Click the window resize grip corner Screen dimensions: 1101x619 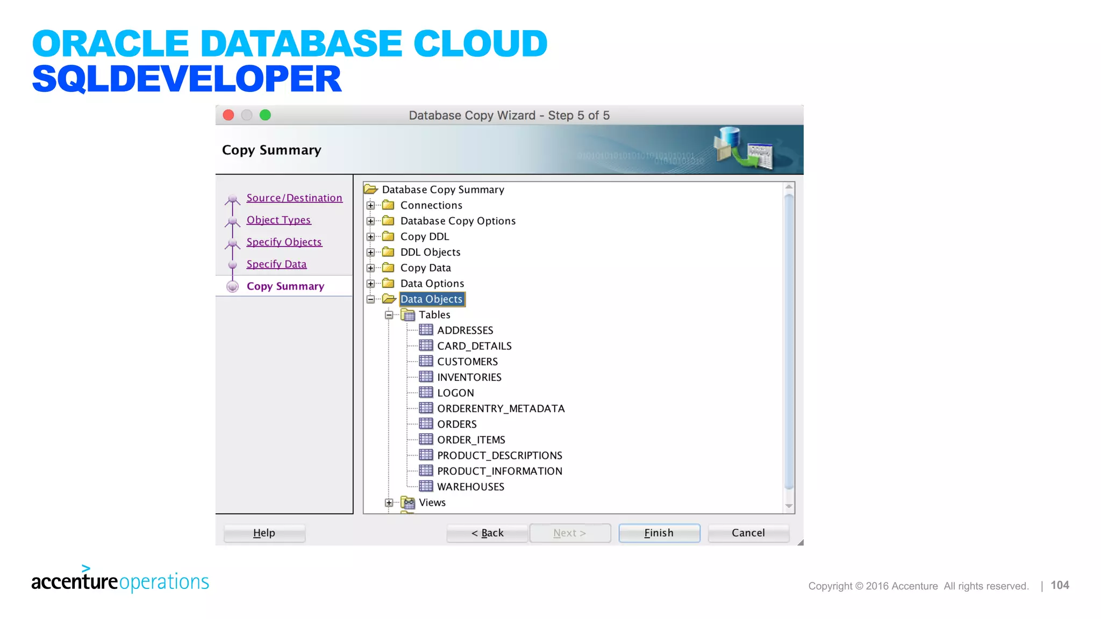click(800, 542)
